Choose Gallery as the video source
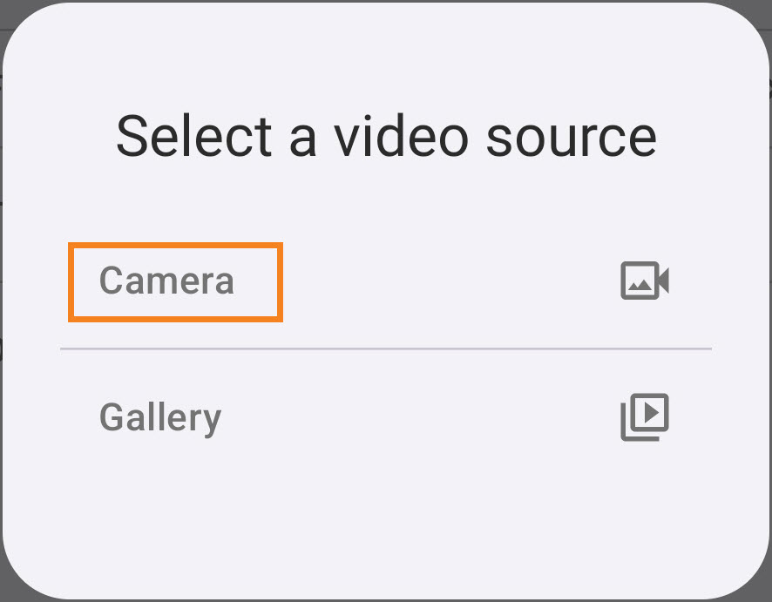This screenshot has width=772, height=602. [386, 417]
